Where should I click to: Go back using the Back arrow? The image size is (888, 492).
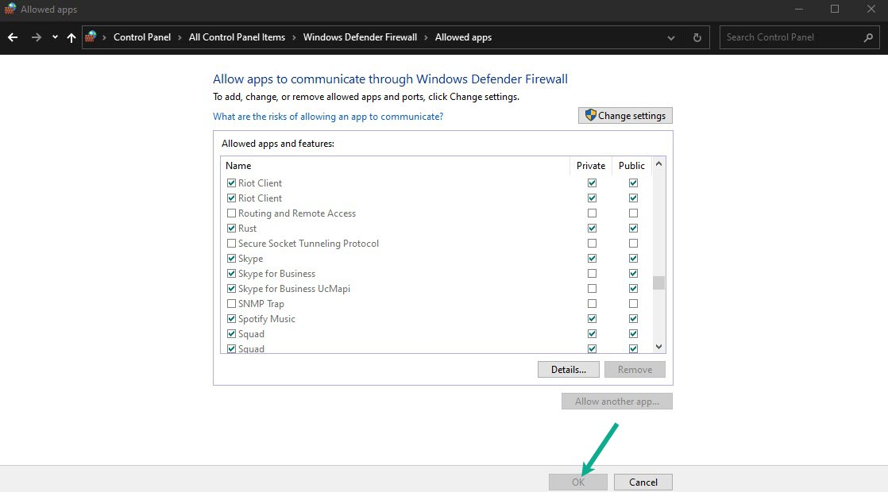coord(13,37)
